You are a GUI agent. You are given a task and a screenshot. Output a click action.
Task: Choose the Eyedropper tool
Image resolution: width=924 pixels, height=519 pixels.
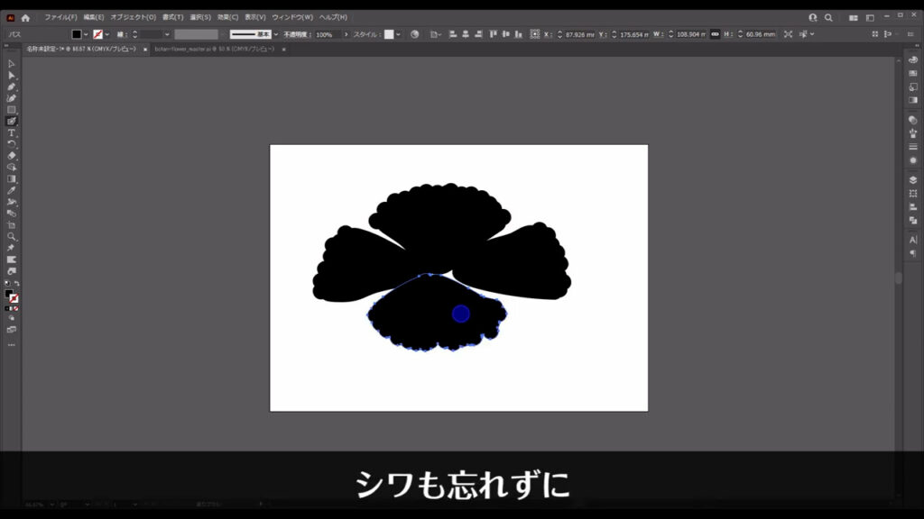[x=11, y=190]
